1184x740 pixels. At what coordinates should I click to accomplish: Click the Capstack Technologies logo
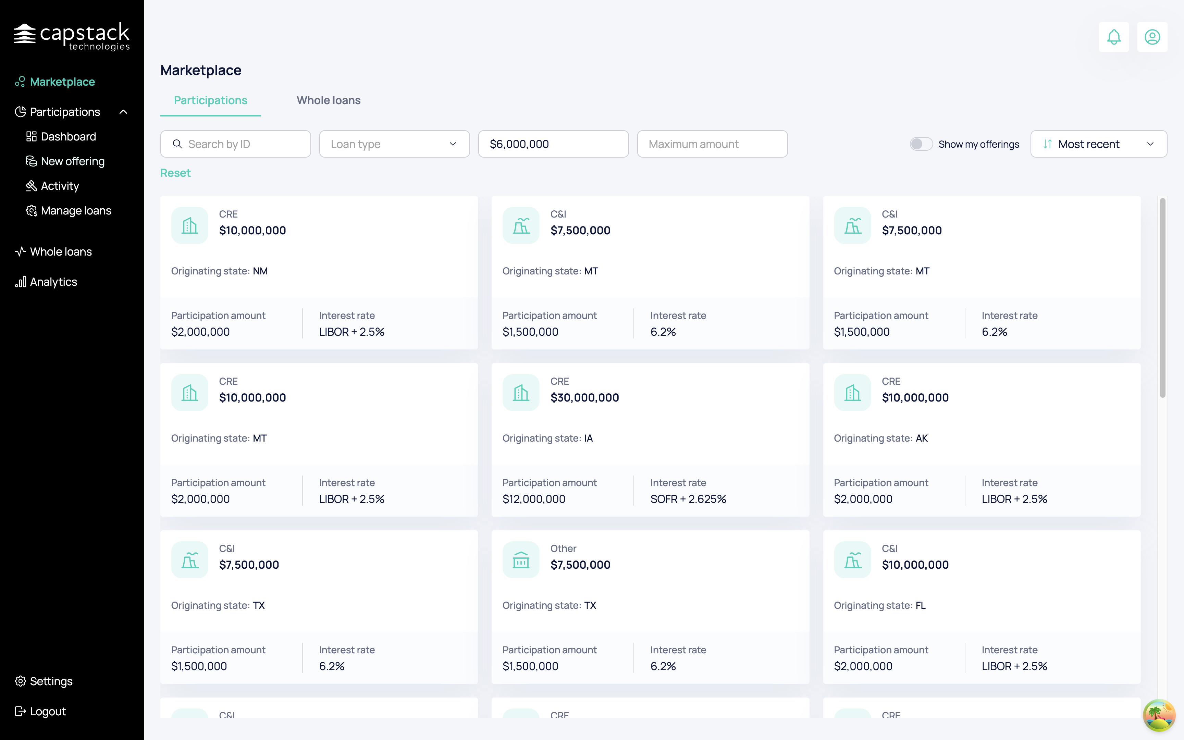(x=72, y=36)
